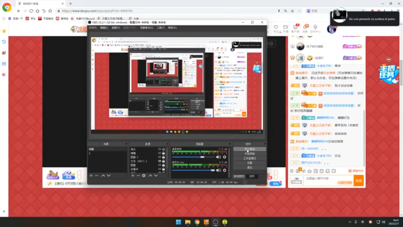This screenshot has width=403, height=227.
Task: Open source properties gear in Sources panel
Action: pos(144,176)
